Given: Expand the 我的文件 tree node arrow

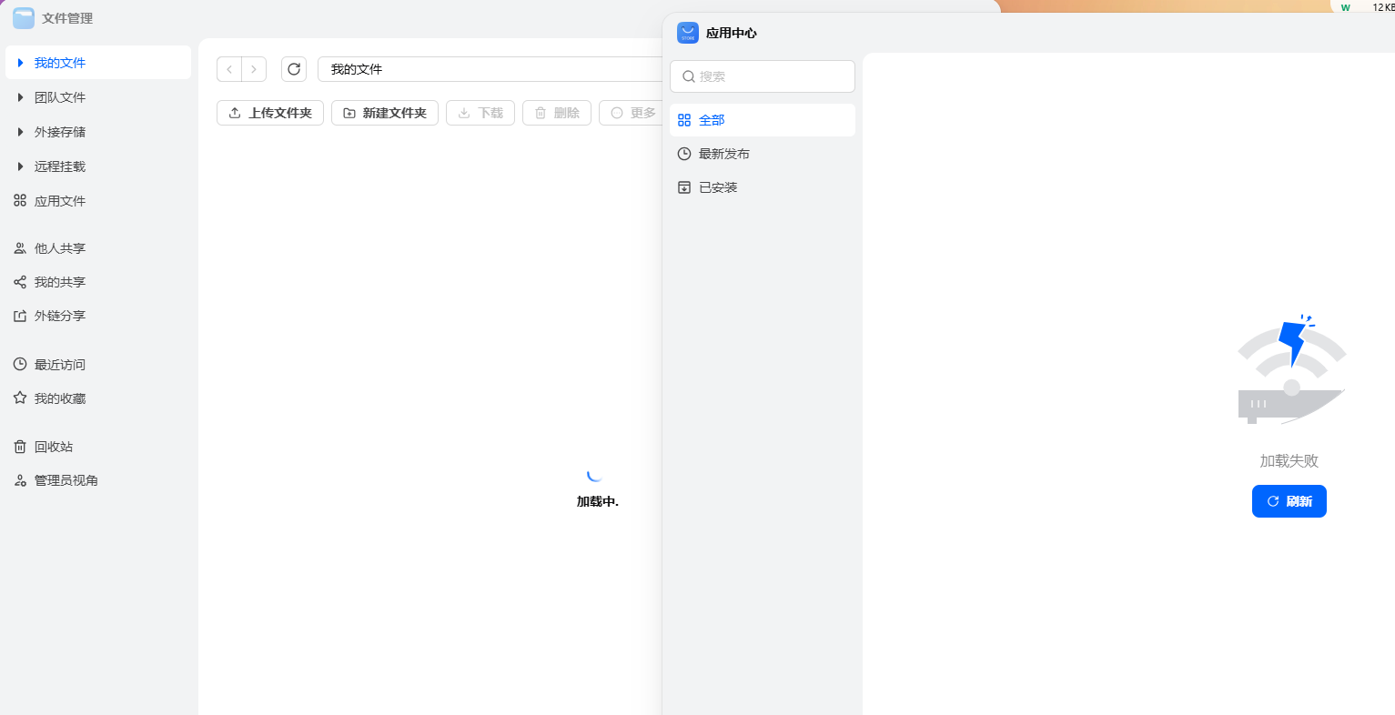Looking at the screenshot, I should coord(20,63).
